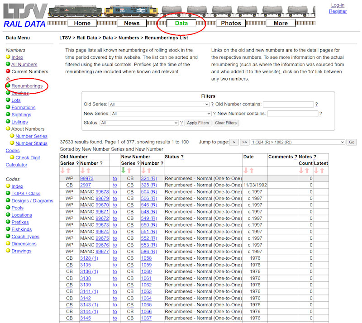Click the question mark help beside the Status header

pyautogui.click(x=181, y=157)
